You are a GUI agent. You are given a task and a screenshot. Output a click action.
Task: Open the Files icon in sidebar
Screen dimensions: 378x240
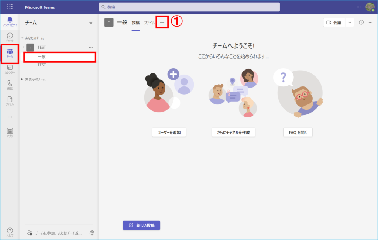(x=10, y=101)
